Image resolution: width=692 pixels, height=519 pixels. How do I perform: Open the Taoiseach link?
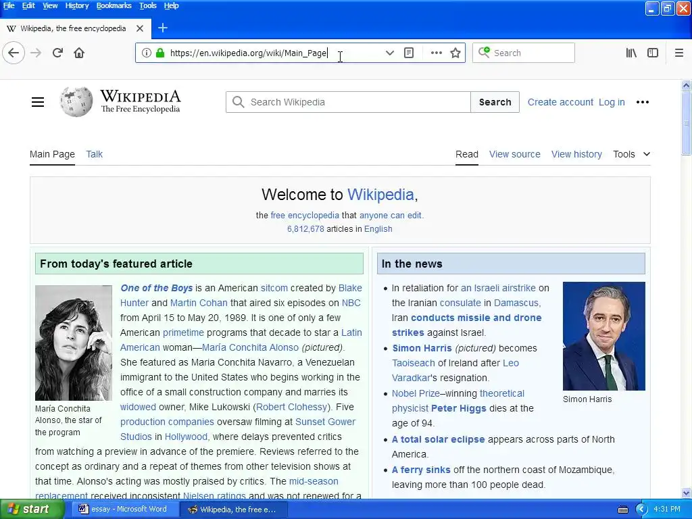414,363
